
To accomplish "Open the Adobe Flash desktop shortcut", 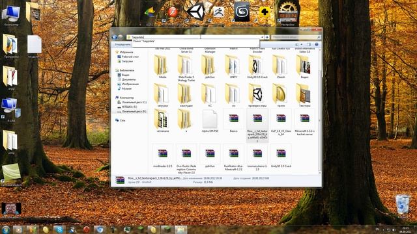I will [x=173, y=12].
